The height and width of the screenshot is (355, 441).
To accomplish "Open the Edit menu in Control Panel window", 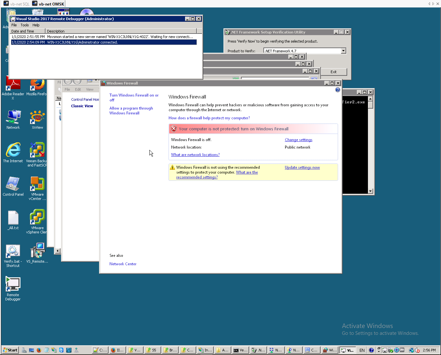I will coord(78,89).
